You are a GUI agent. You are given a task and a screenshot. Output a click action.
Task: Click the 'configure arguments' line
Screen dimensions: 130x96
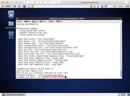[39, 75]
